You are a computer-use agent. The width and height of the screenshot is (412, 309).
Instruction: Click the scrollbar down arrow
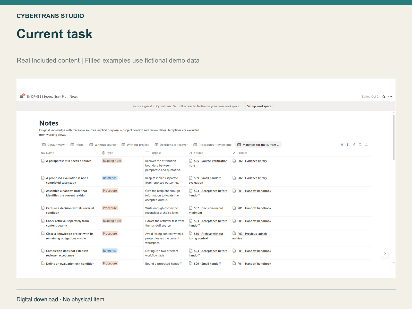[x=393, y=263]
